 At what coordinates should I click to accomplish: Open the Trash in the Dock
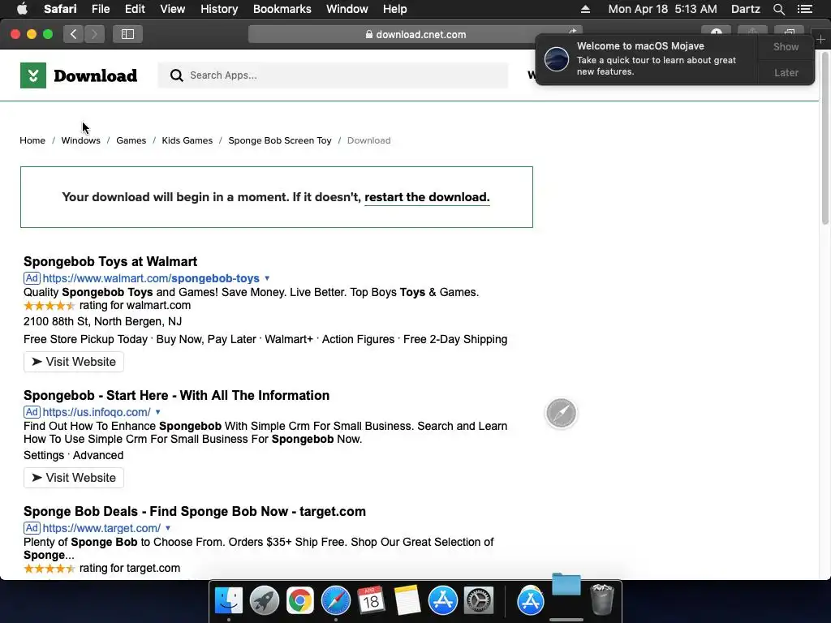tap(601, 599)
